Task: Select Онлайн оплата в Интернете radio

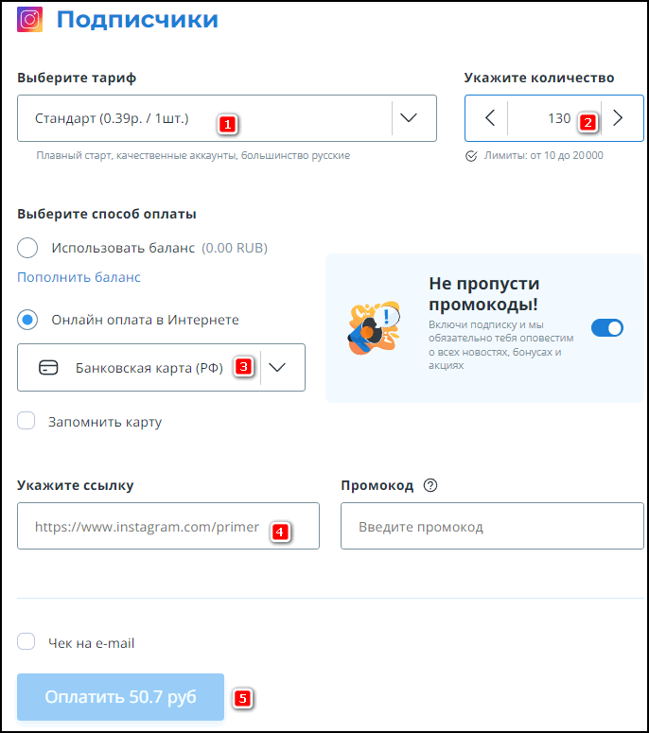Action: [27, 320]
